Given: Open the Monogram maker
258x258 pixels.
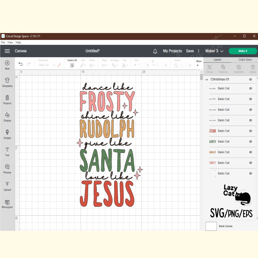Looking at the screenshot, I should point(7,203).
